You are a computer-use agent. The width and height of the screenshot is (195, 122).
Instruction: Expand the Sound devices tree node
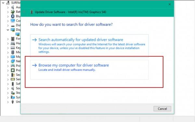point(8,88)
